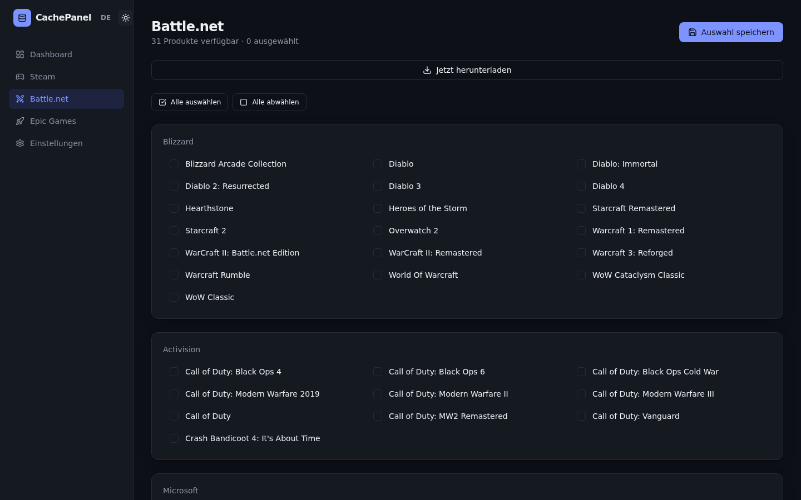Tick Diablo: Immortal checkbox
The height and width of the screenshot is (500, 801).
(581, 164)
